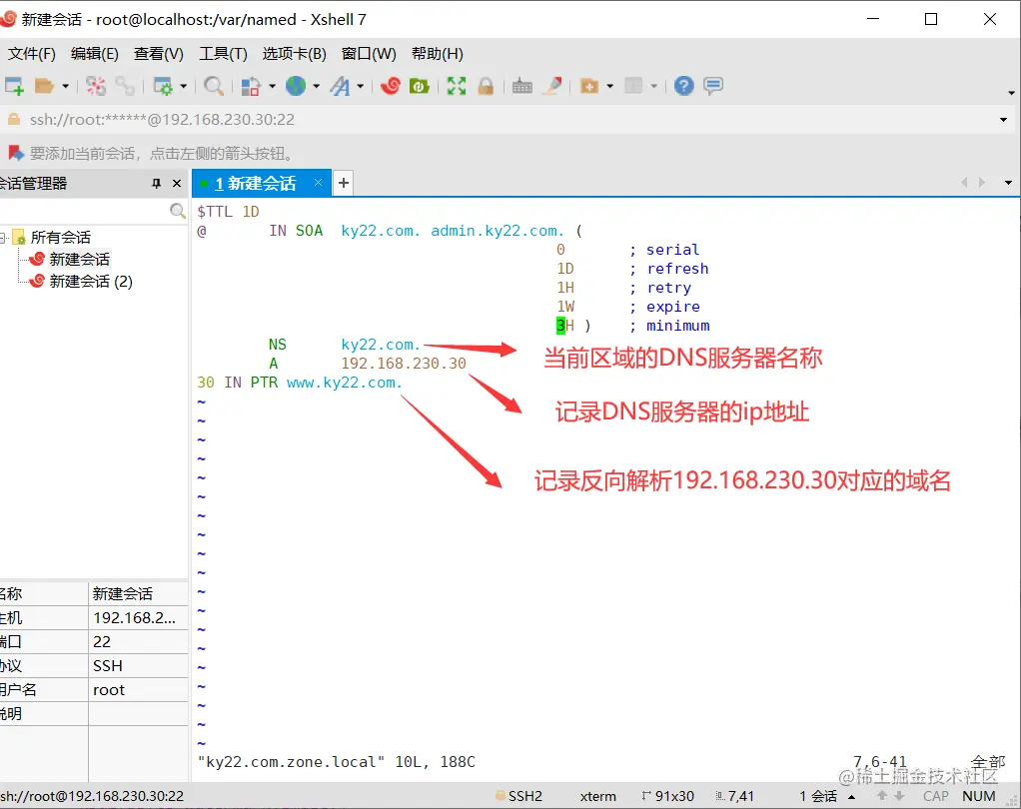Click the Reconnect chain link icon
The width and height of the screenshot is (1021, 809).
(x=124, y=86)
